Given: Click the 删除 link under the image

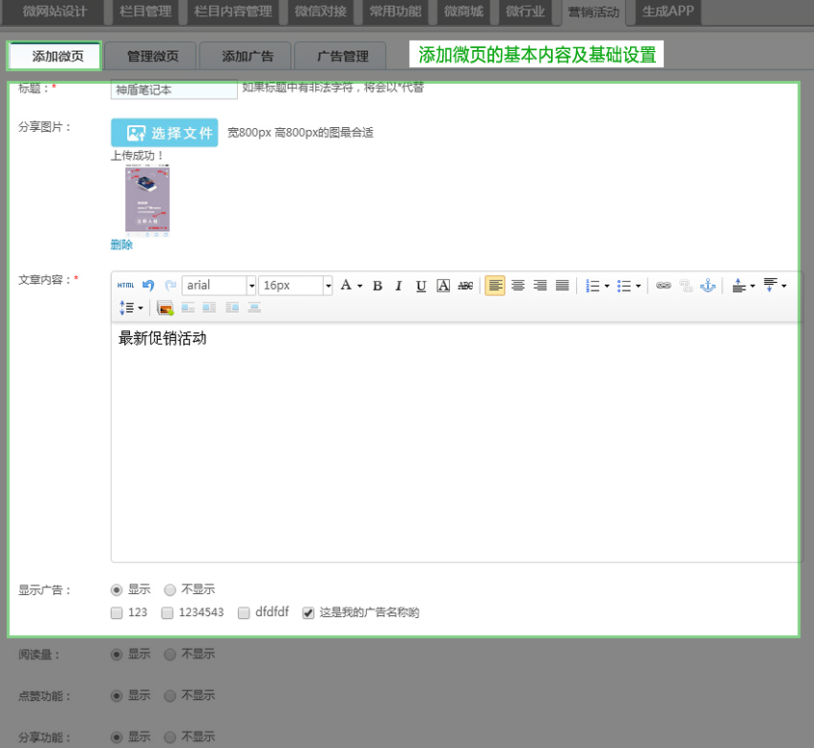Looking at the screenshot, I should point(121,245).
